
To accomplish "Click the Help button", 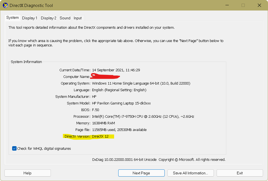I will click(28, 173).
